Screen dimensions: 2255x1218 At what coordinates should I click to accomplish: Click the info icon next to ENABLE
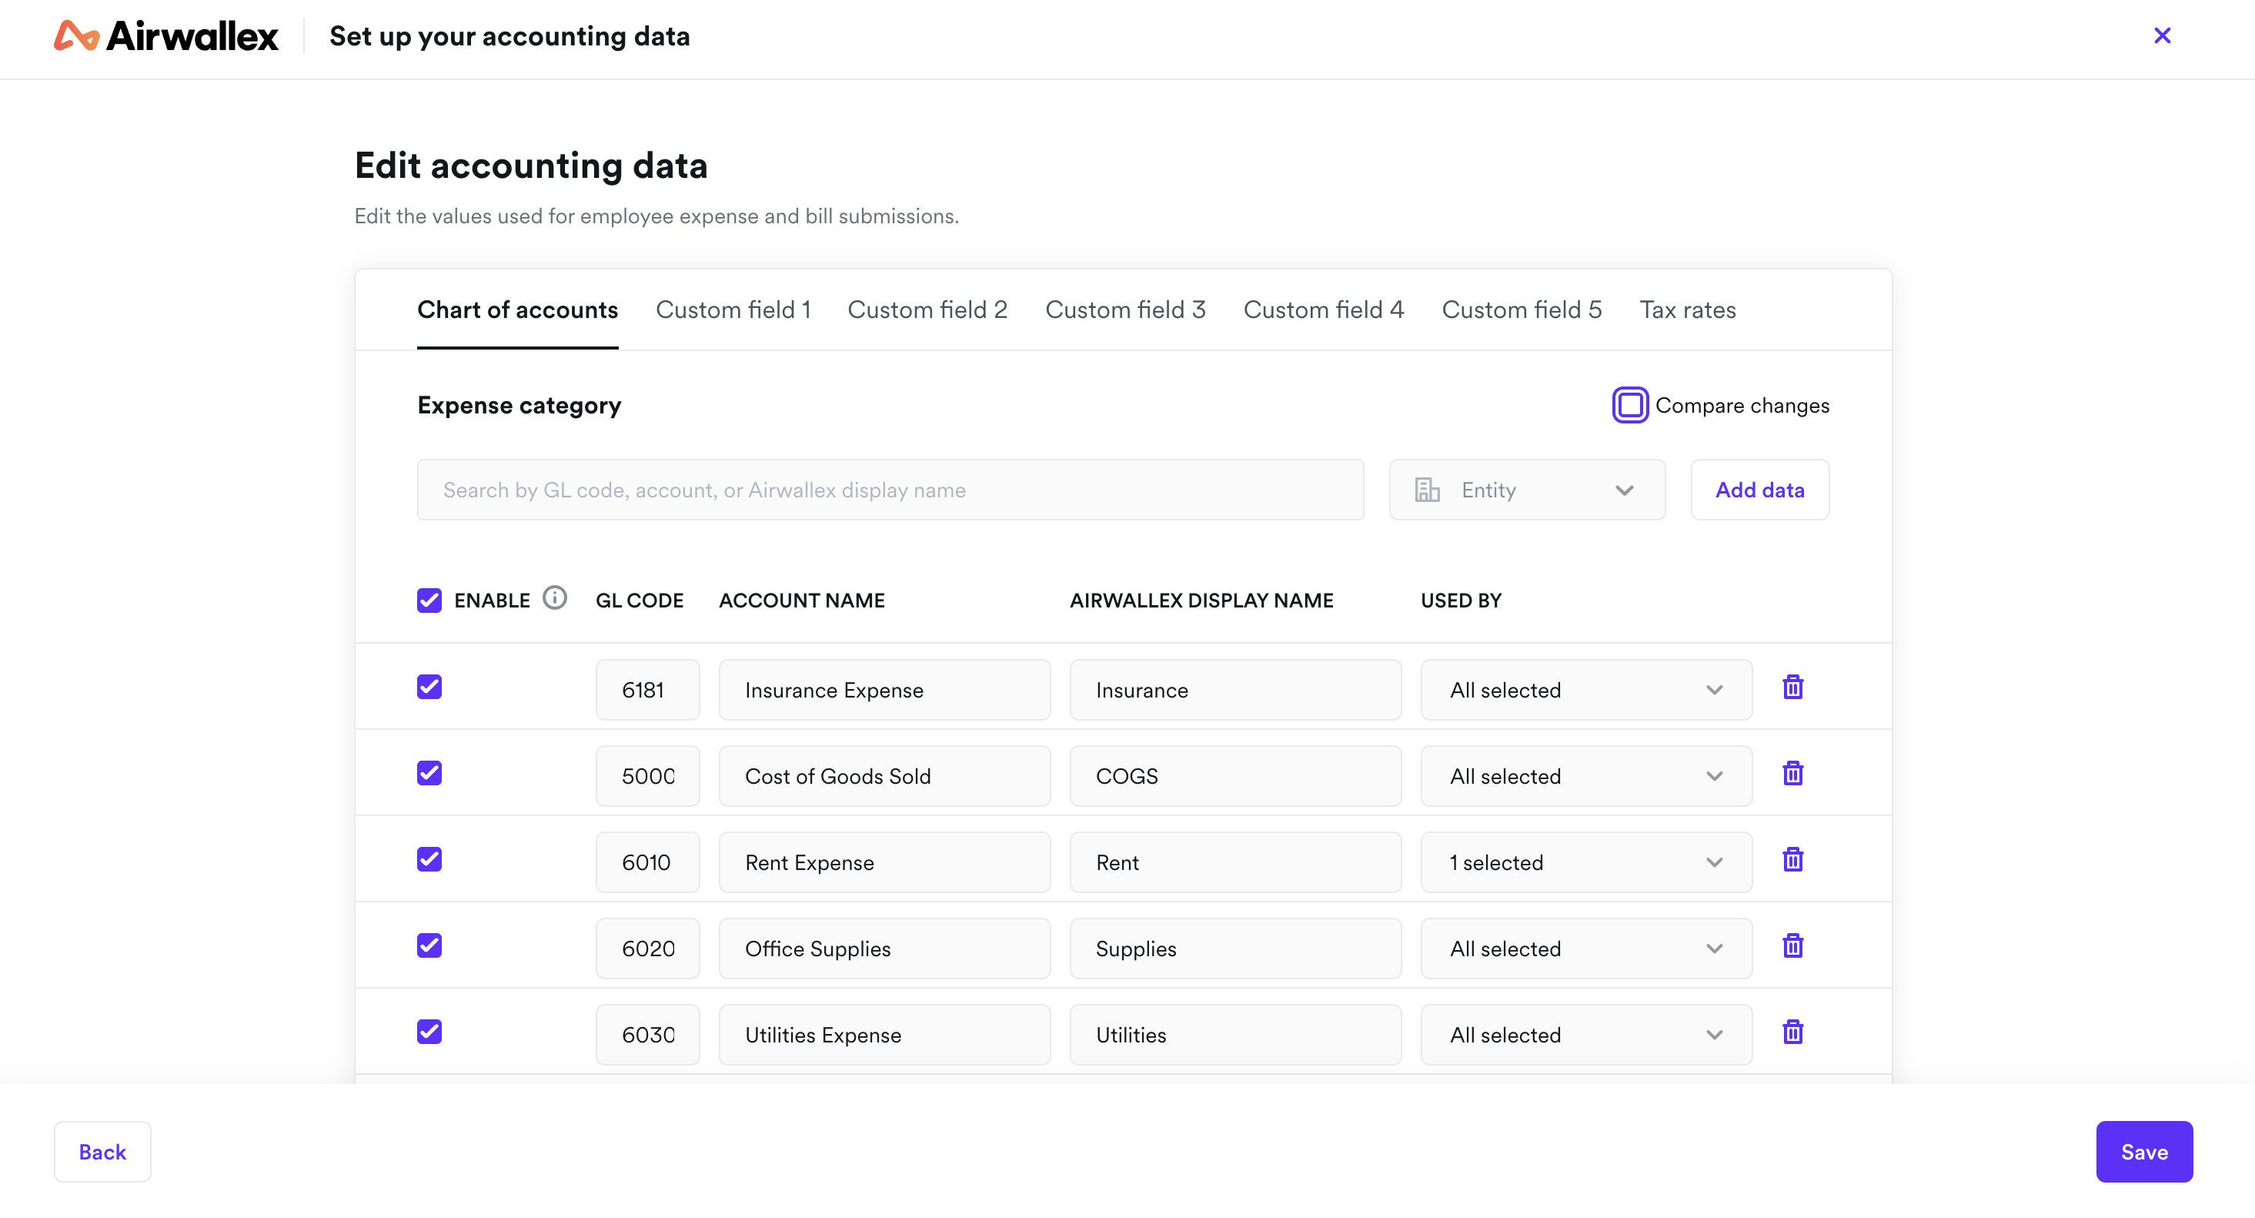[556, 599]
